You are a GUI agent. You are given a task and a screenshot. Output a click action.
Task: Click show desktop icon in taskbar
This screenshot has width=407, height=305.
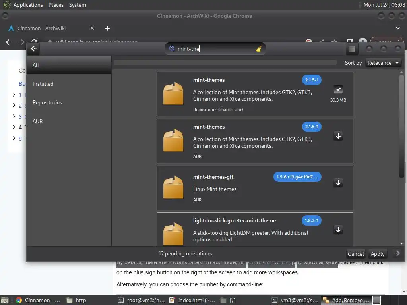(x=4, y=300)
